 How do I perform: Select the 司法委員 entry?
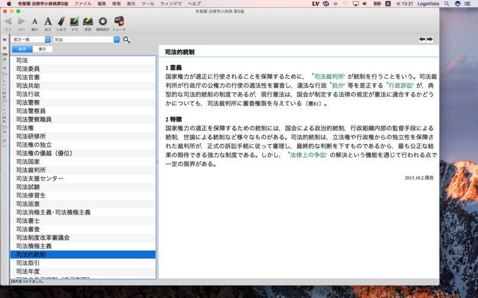tap(83, 69)
